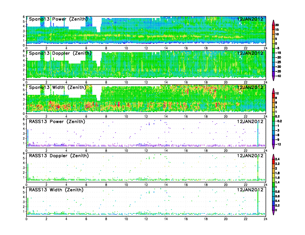Click x-axis tick "20" under the RASS13 Doppler panel
Viewport: 305px width, 235px height.
tap(226, 185)
